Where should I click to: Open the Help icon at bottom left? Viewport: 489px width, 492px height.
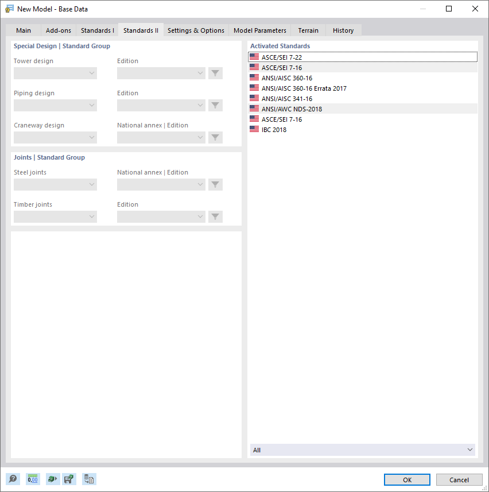(13, 479)
